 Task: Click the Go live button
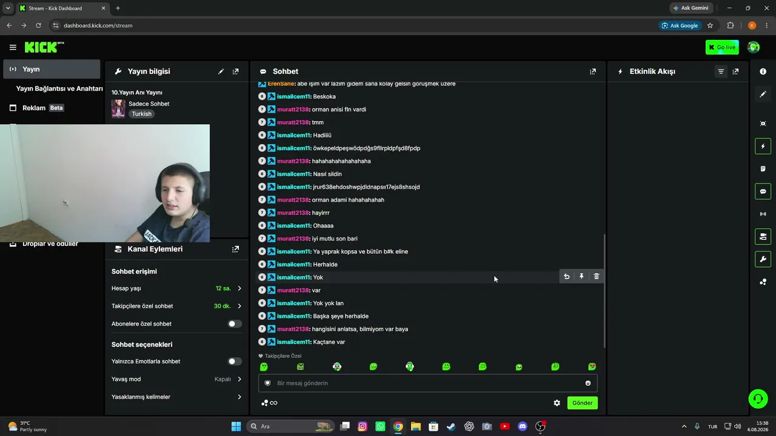pyautogui.click(x=722, y=47)
